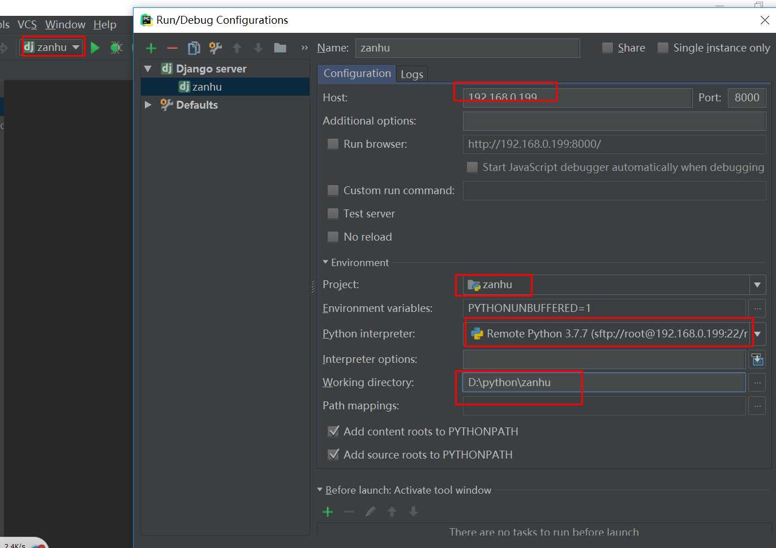Open the Environment variables browse button
The width and height of the screenshot is (776, 548).
click(x=757, y=309)
